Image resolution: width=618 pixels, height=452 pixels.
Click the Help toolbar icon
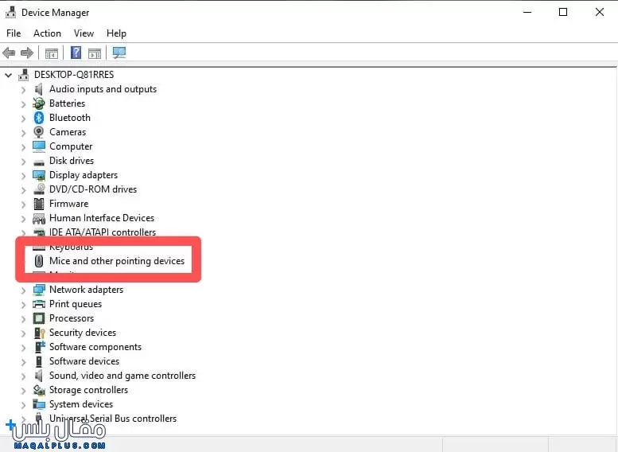(76, 53)
